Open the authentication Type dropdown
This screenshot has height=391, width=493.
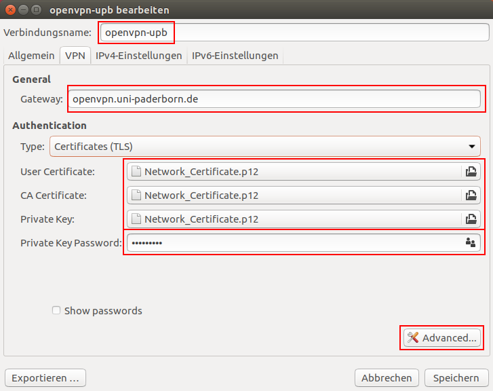264,146
